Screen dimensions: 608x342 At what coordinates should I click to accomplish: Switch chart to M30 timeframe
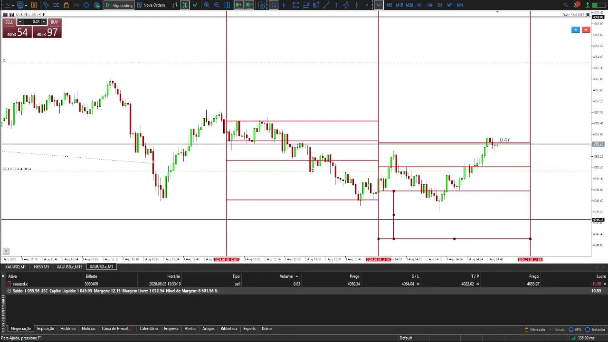pos(409,5)
